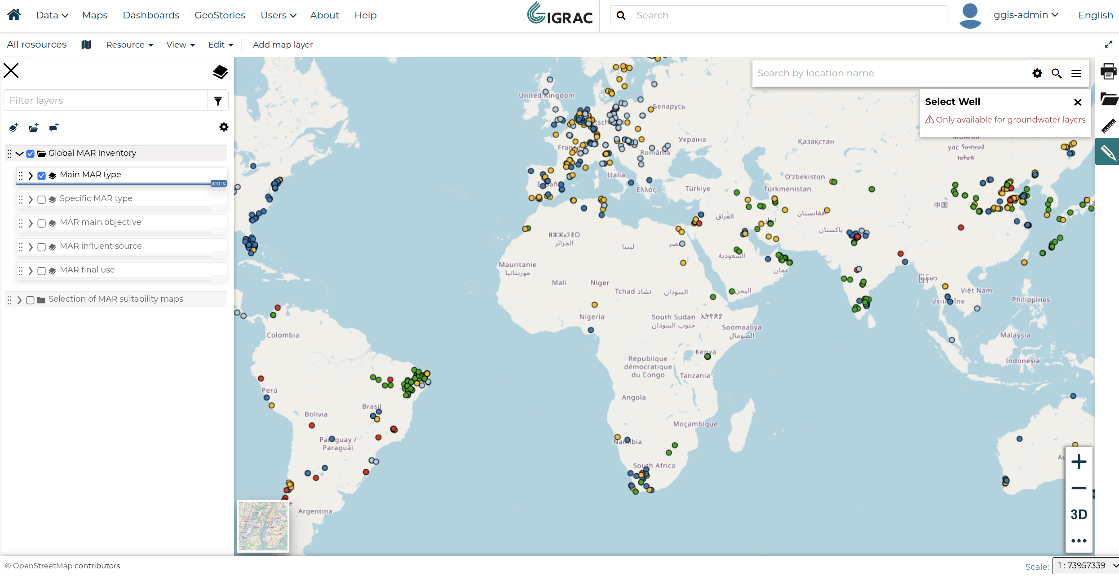Expand the MAR final use layer

pyautogui.click(x=31, y=271)
